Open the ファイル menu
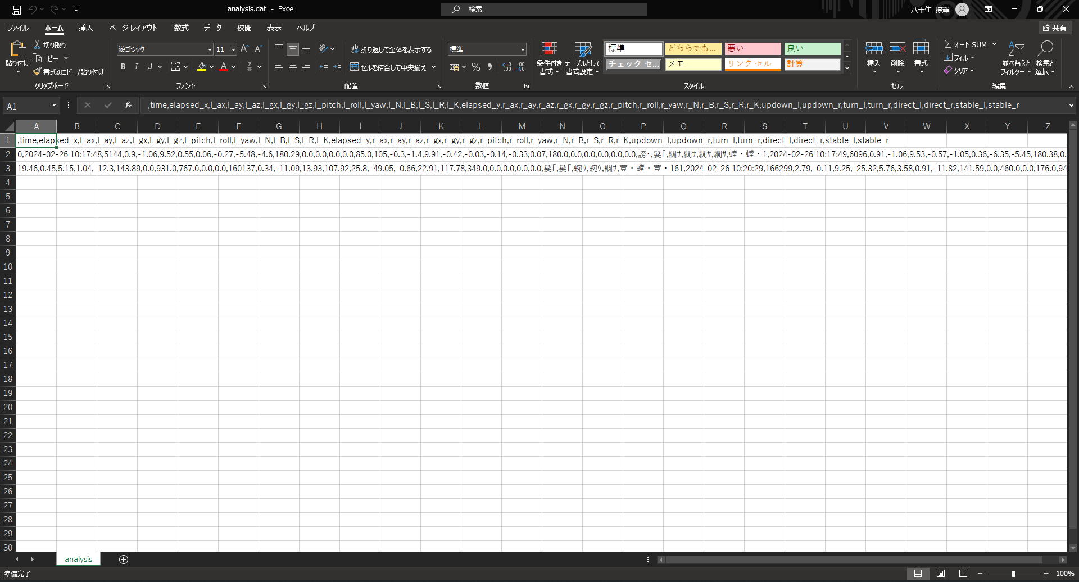The width and height of the screenshot is (1079, 582). point(17,28)
